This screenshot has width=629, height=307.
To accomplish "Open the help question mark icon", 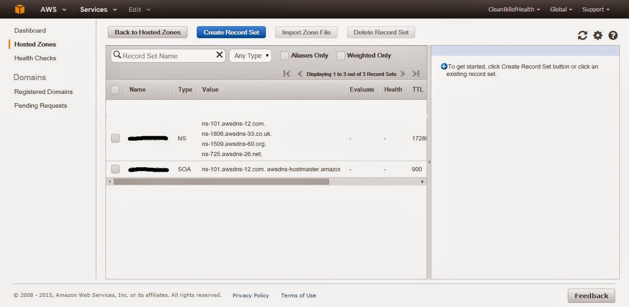I will (613, 35).
